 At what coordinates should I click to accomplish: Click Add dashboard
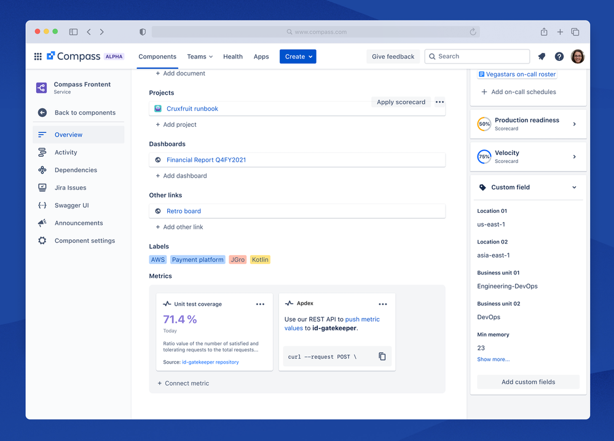pos(181,176)
